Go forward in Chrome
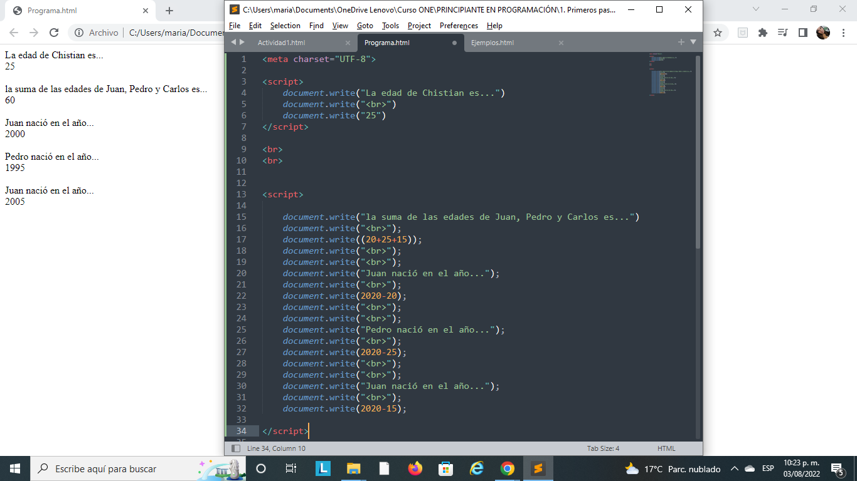This screenshot has height=481, width=857. tap(34, 33)
